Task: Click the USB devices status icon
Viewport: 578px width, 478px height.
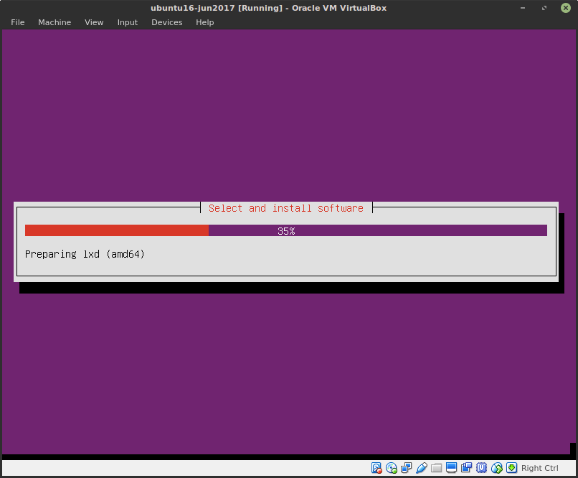Action: (422, 467)
